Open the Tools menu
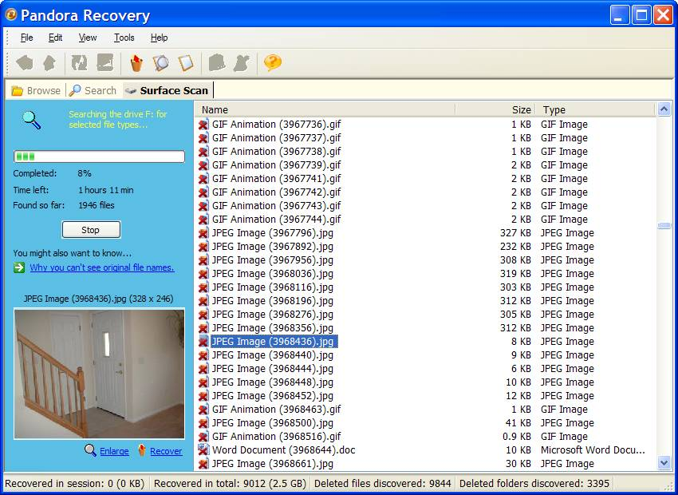678x495 pixels. (124, 38)
